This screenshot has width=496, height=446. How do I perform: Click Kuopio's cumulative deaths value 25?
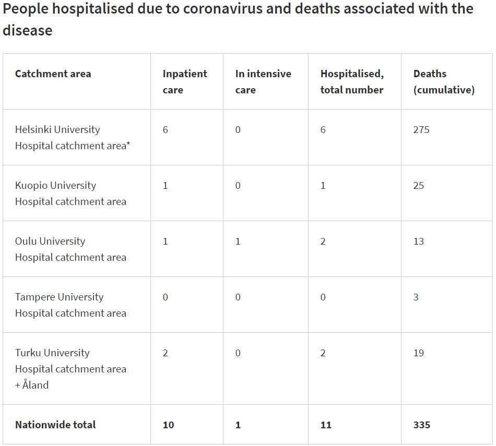click(x=419, y=185)
